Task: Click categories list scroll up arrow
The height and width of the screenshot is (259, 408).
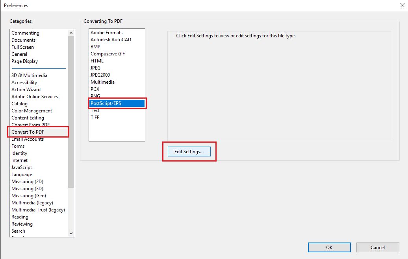Action: (71, 33)
